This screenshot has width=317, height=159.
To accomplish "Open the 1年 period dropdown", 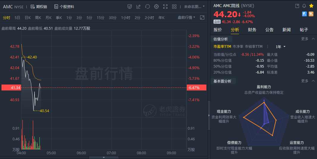I will point(280,47).
